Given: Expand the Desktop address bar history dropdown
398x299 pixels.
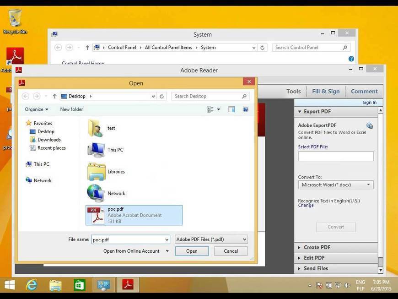Looking at the screenshot, I should (153, 96).
